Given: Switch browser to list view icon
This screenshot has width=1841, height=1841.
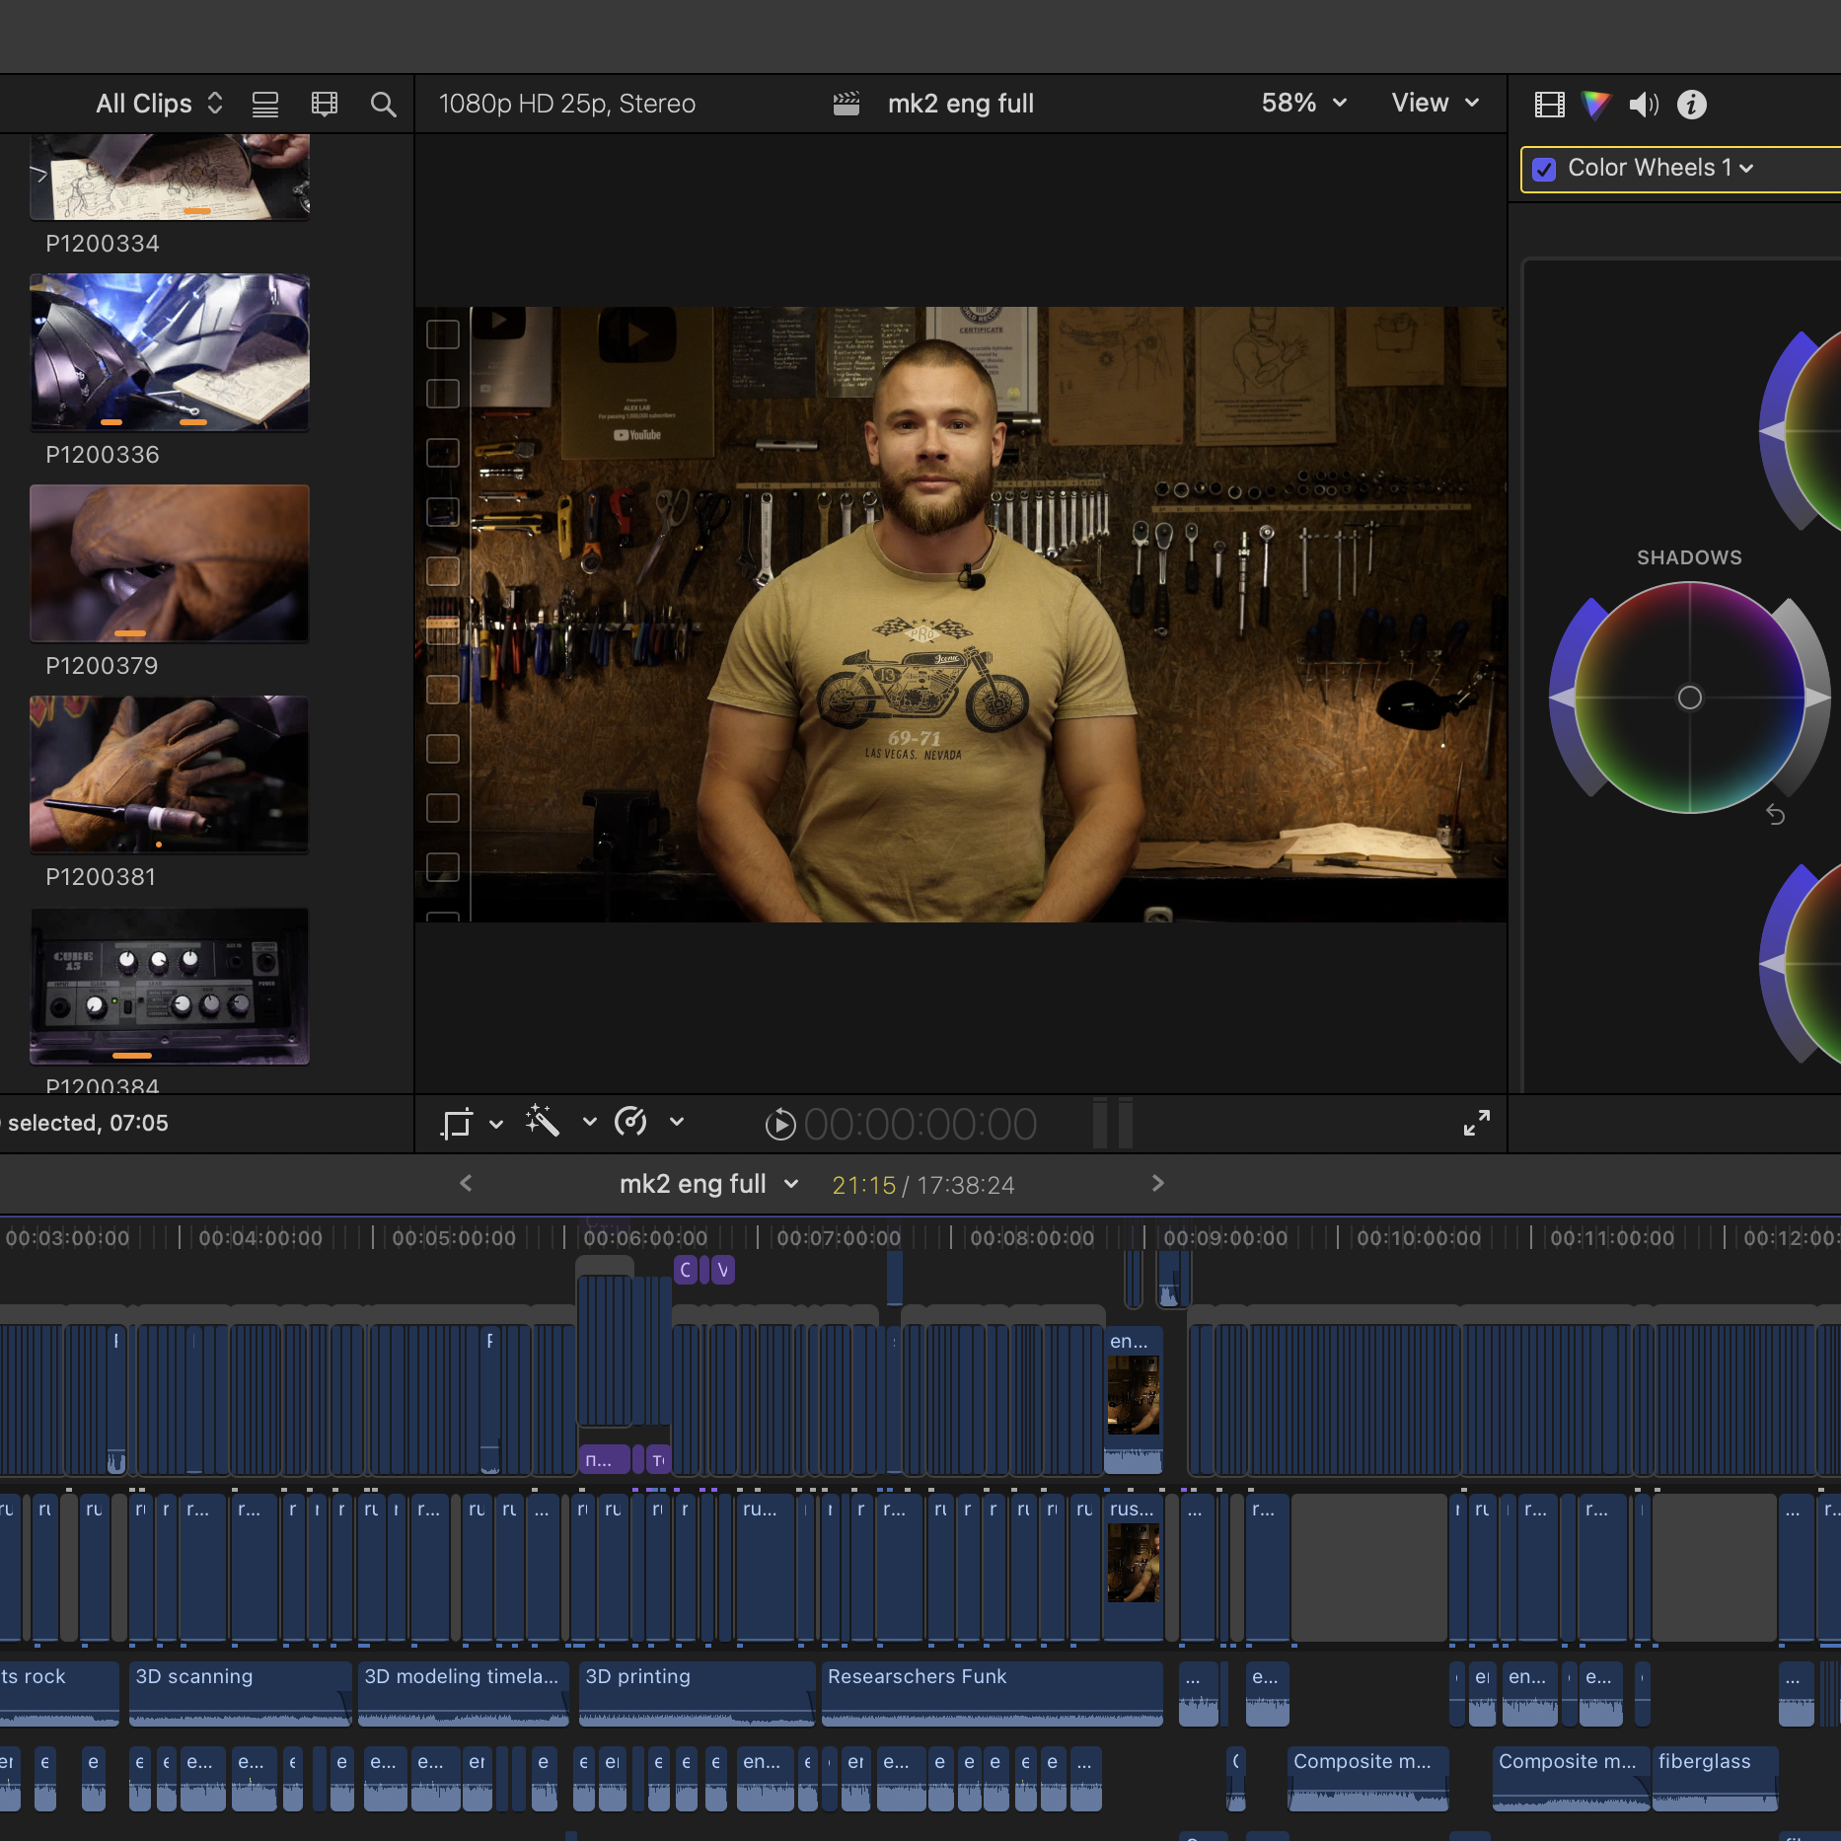Looking at the screenshot, I should (265, 105).
